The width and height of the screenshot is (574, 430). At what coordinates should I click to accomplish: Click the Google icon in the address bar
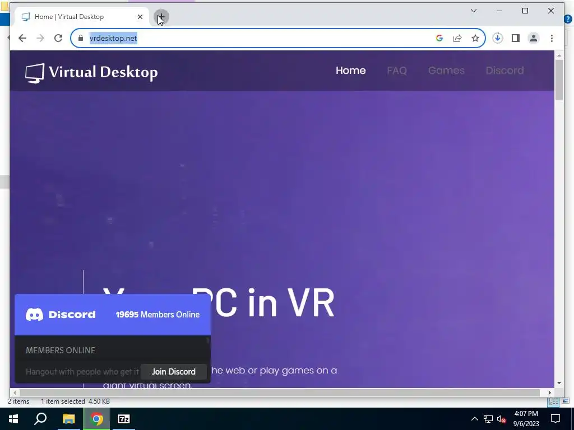tap(439, 38)
